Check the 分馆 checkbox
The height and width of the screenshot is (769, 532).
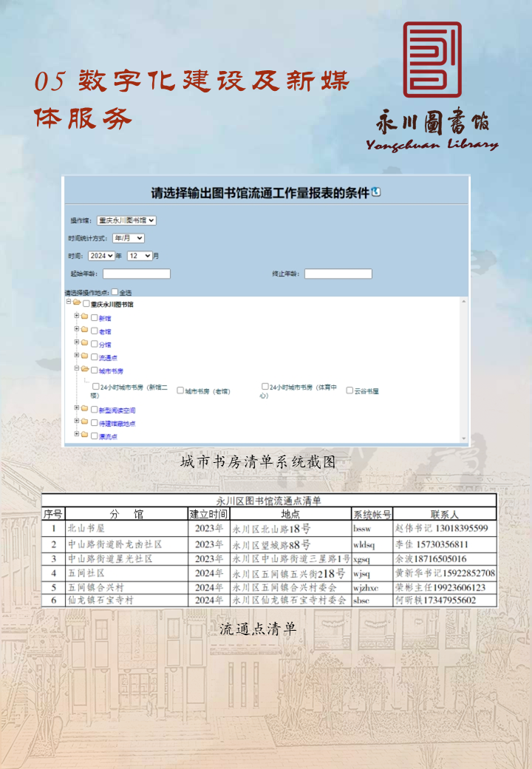(94, 345)
